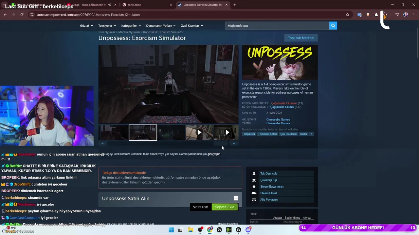Image resolution: width=419 pixels, height=235 pixels.
Task: Open a new tab with the plus icon
Action: click(x=234, y=5)
